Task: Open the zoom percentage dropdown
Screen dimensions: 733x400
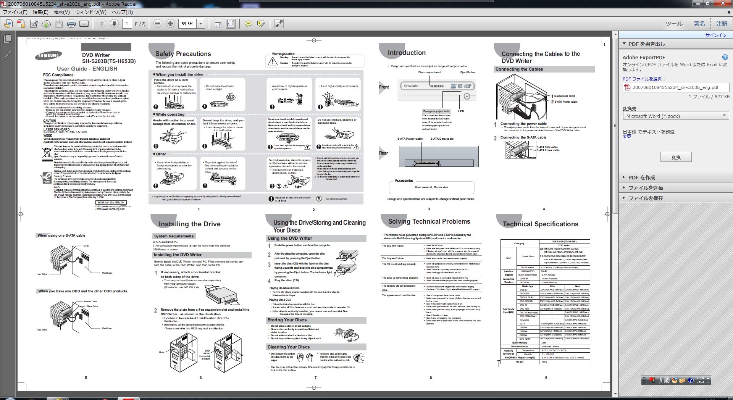Action: (x=200, y=24)
